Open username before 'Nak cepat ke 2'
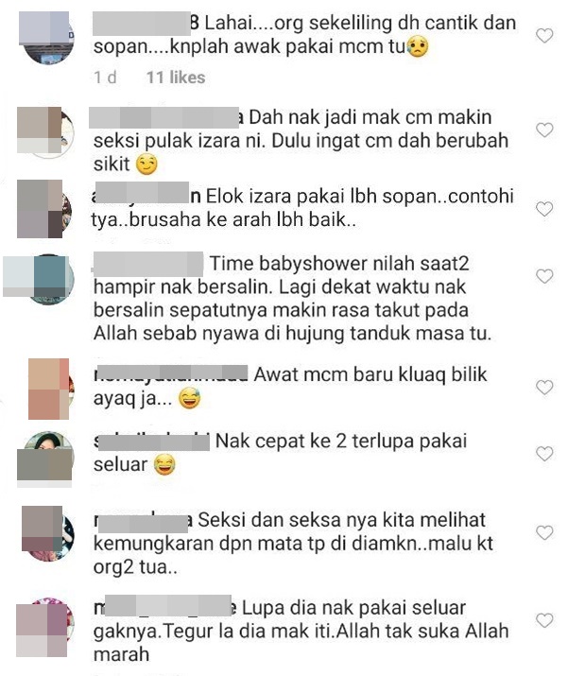The image size is (585, 676). pos(152,441)
